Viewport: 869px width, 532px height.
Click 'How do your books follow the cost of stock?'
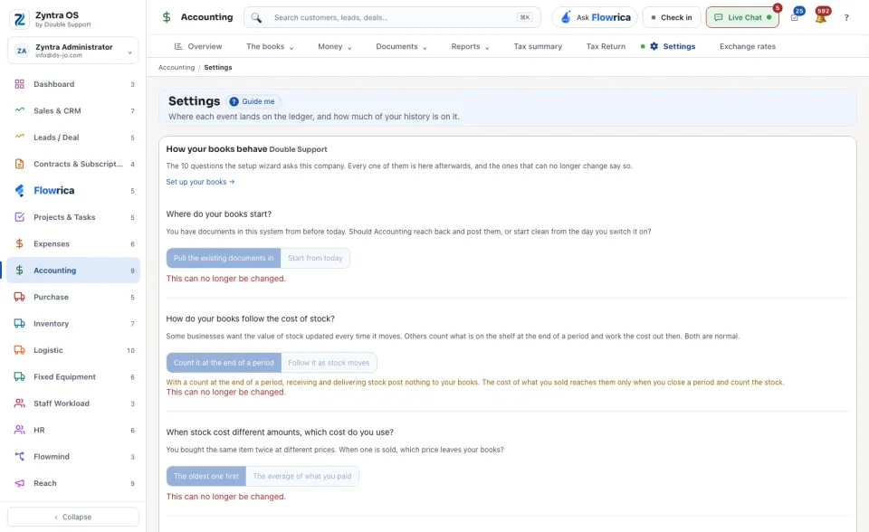coord(251,318)
